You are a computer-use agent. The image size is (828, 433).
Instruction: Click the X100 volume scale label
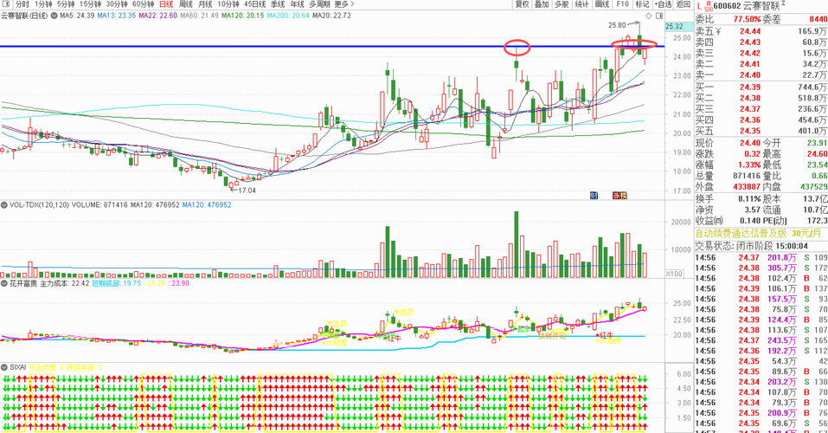674,274
